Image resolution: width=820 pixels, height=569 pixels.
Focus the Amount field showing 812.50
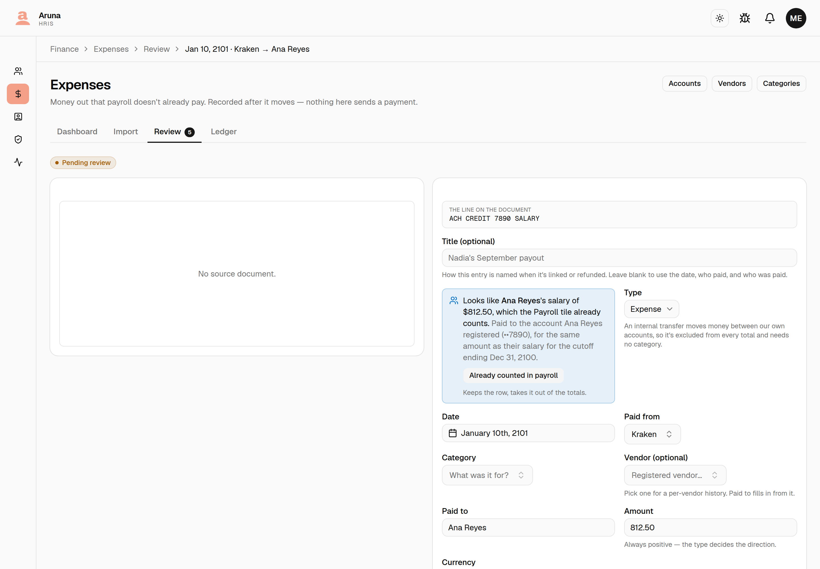[710, 528]
